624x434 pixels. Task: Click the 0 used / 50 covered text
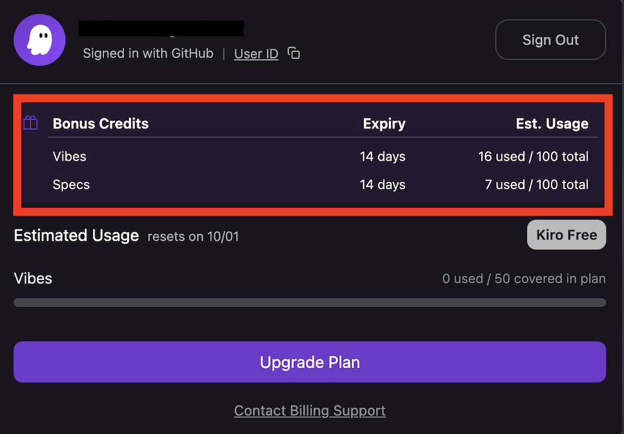tap(524, 279)
